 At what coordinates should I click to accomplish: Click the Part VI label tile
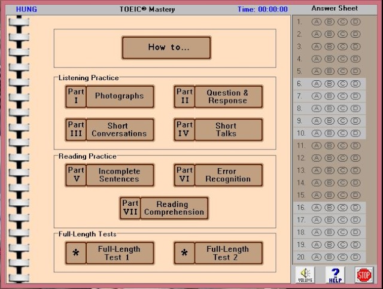point(184,175)
